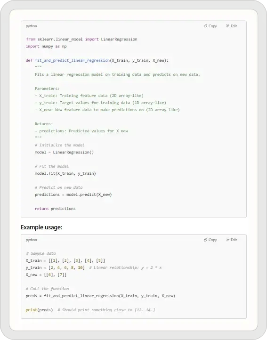Click the copy icon in the first code block
This screenshot has height=340, width=267.
(205, 26)
